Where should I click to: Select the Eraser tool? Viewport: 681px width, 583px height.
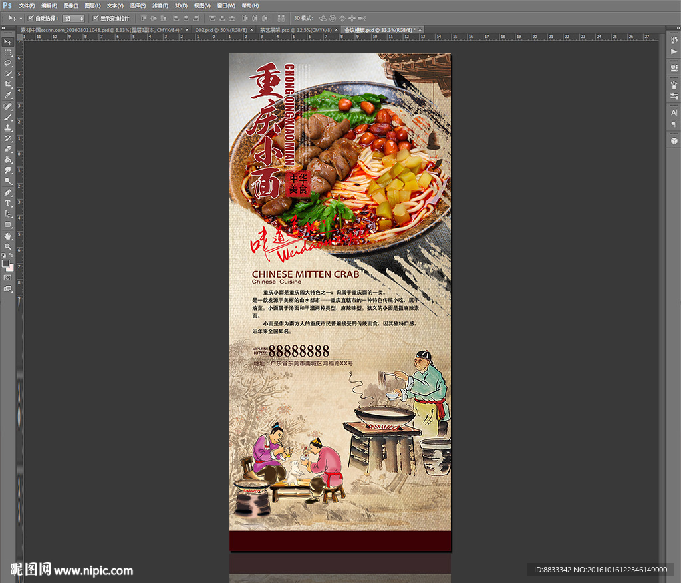pyautogui.click(x=8, y=149)
